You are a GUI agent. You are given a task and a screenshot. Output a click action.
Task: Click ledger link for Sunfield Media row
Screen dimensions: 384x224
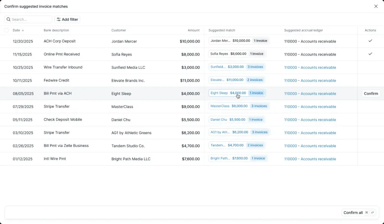(x=310, y=68)
